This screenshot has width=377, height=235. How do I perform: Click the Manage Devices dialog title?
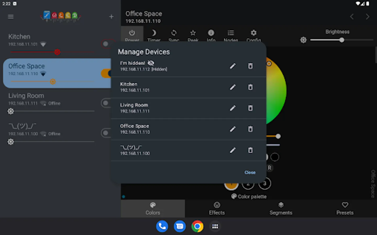click(144, 52)
